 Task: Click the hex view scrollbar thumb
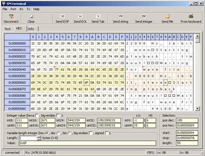click(197, 41)
